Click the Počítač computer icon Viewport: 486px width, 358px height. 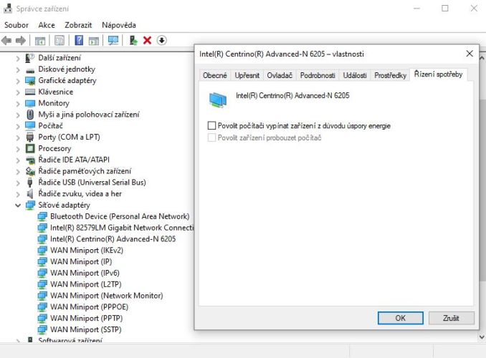tap(30, 126)
